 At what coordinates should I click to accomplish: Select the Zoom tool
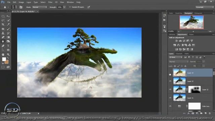coord(8,54)
